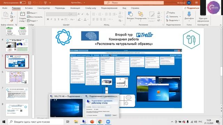Click the Восстановить button
The image size is (223, 125).
pos(35,17)
